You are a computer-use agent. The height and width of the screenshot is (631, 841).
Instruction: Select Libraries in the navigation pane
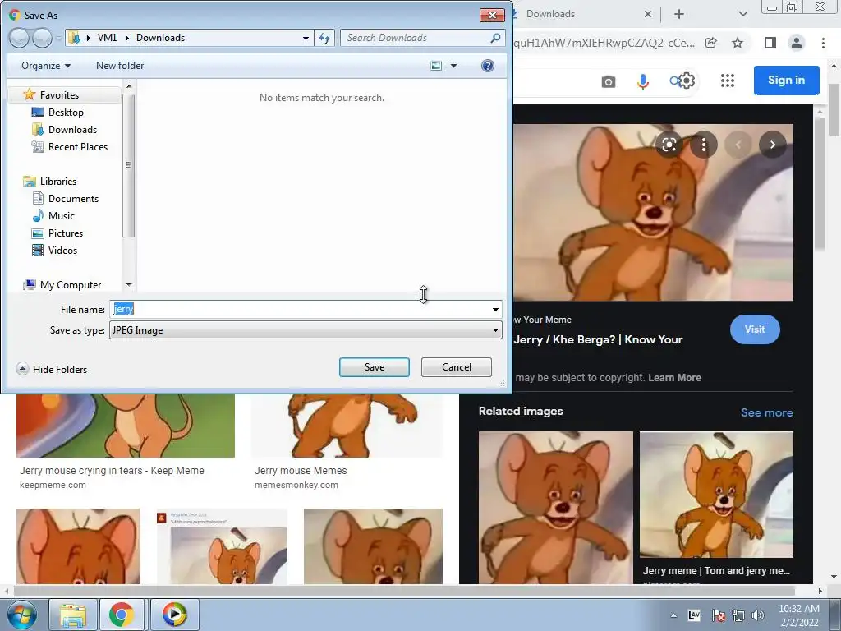[58, 182]
